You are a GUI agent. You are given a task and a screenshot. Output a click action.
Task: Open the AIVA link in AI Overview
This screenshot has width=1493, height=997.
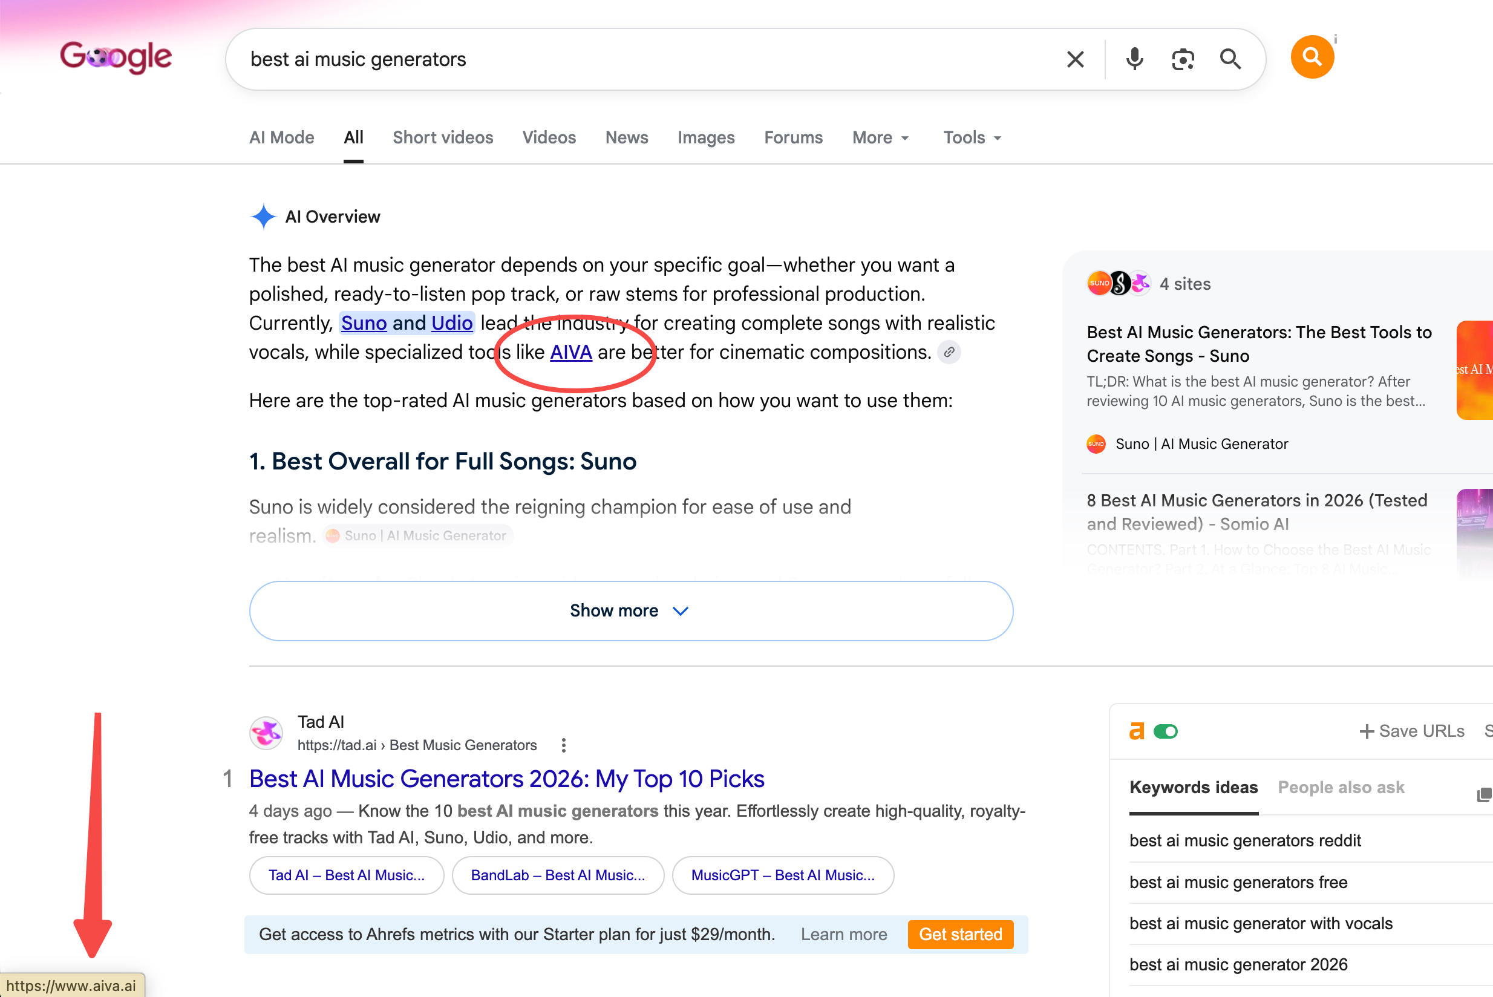pos(570,352)
